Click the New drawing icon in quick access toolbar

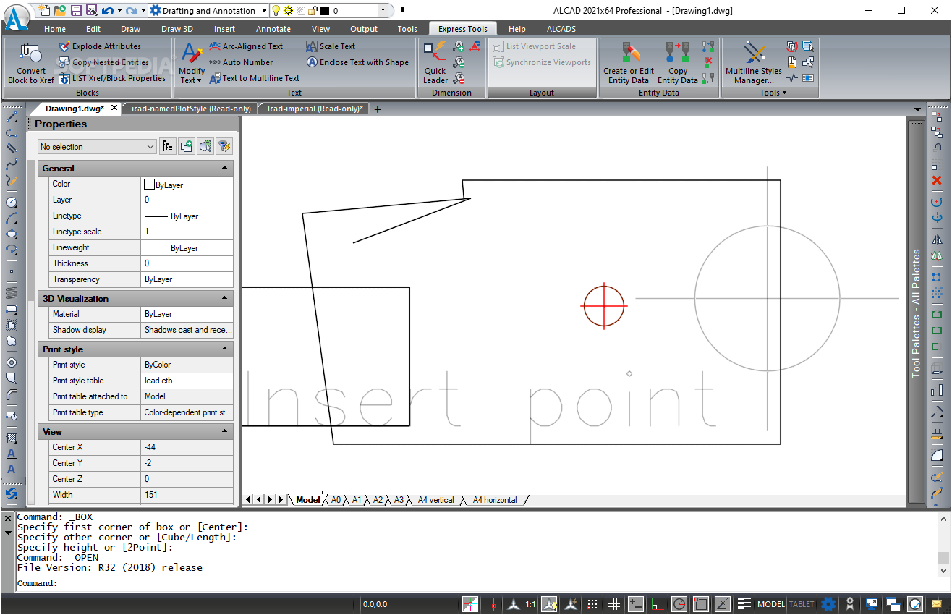(x=46, y=11)
